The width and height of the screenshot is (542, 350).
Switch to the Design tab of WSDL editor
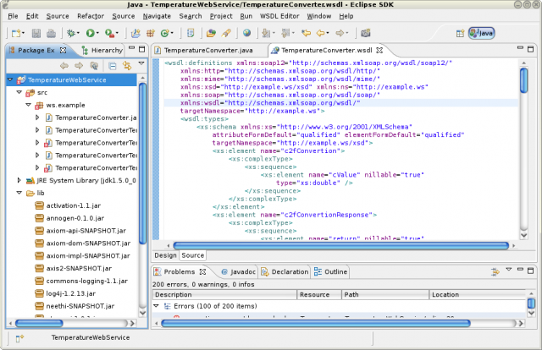(x=165, y=255)
